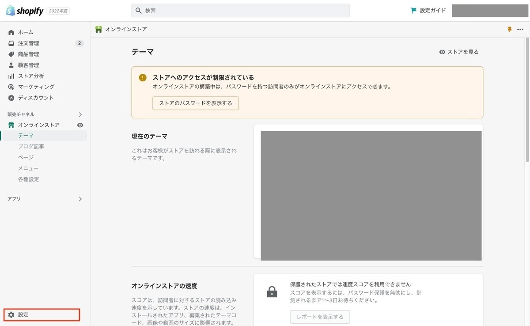Click the Shopify logo
Image resolution: width=530 pixels, height=326 pixels.
tap(24, 11)
